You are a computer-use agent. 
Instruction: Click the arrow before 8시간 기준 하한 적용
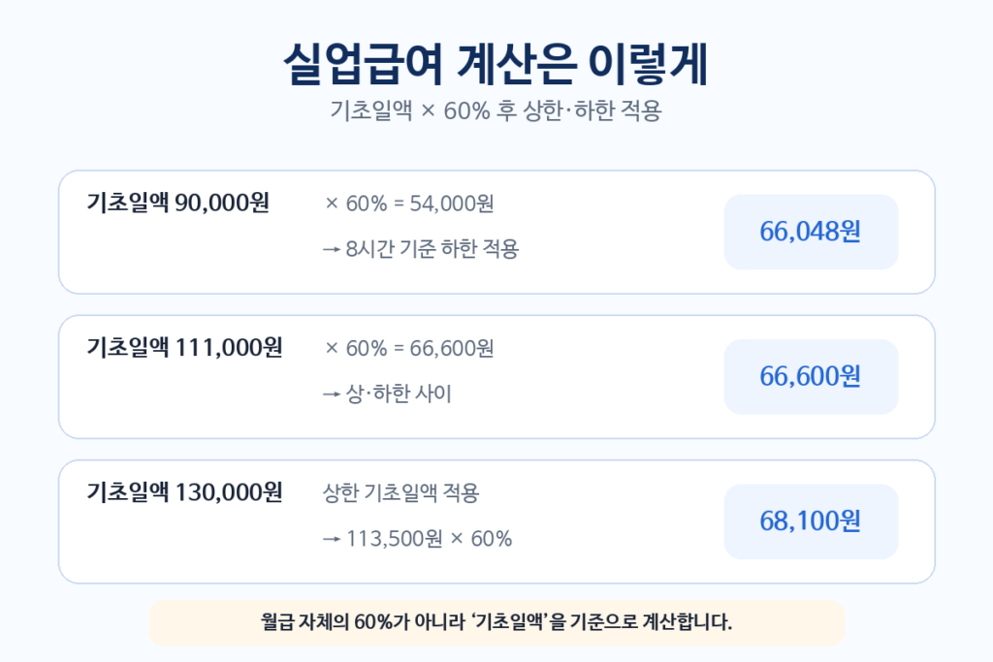[332, 250]
